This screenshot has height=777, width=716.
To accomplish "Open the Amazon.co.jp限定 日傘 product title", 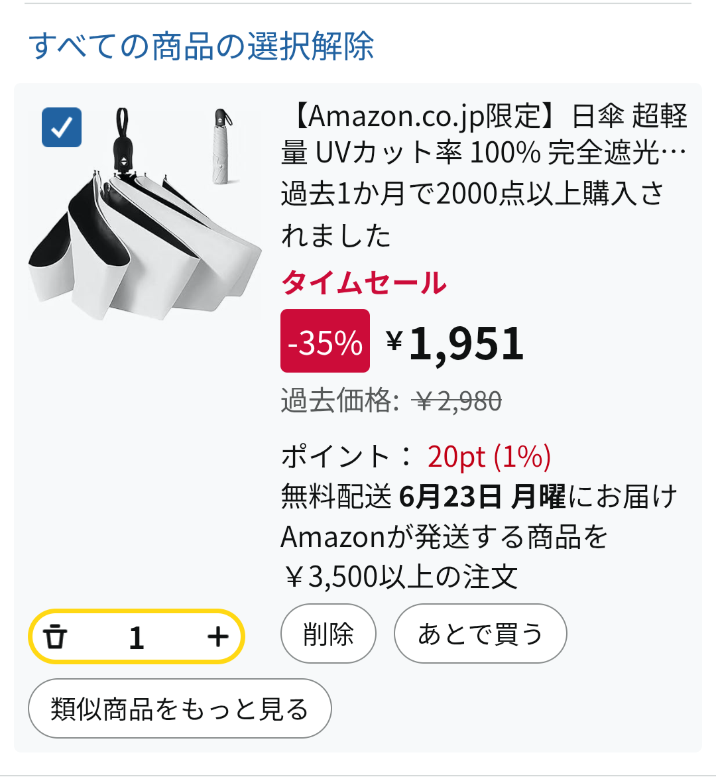I will [x=484, y=135].
